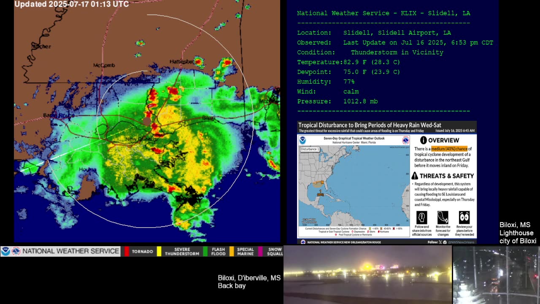Click the Location: Slidell Airport line
540x304 pixels.
pos(374,33)
